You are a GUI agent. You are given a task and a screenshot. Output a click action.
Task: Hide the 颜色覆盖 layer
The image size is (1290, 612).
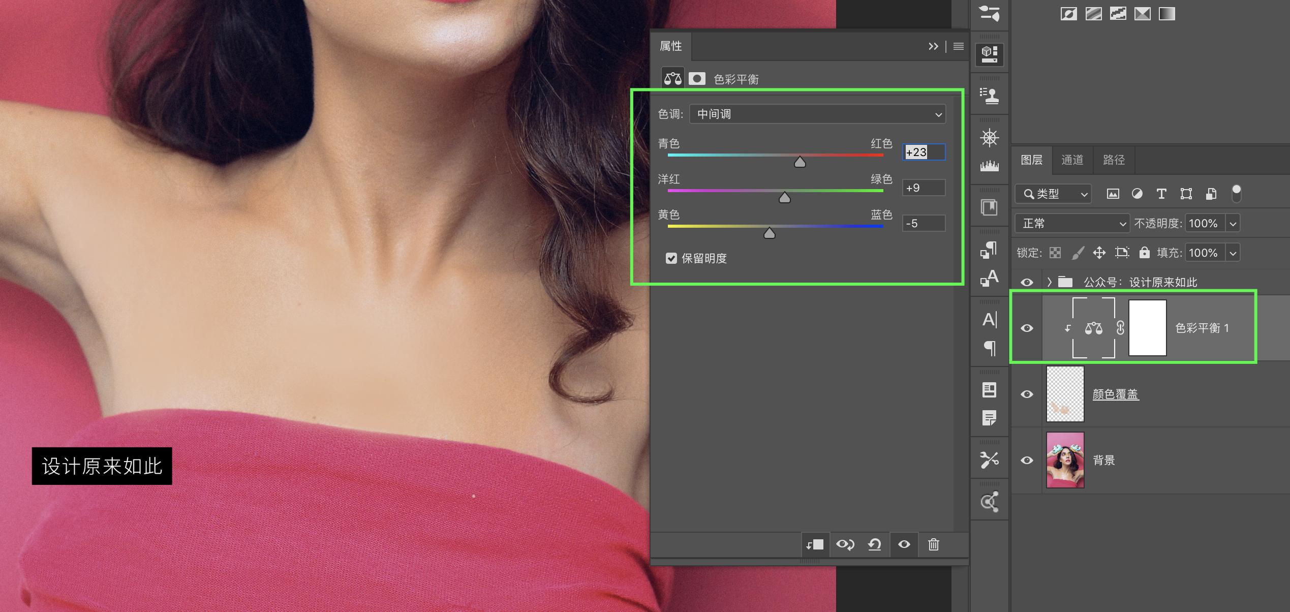coord(1027,394)
